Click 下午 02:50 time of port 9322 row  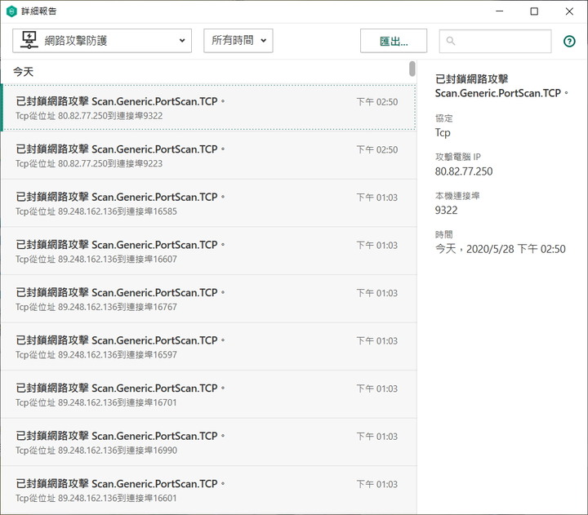click(x=376, y=102)
